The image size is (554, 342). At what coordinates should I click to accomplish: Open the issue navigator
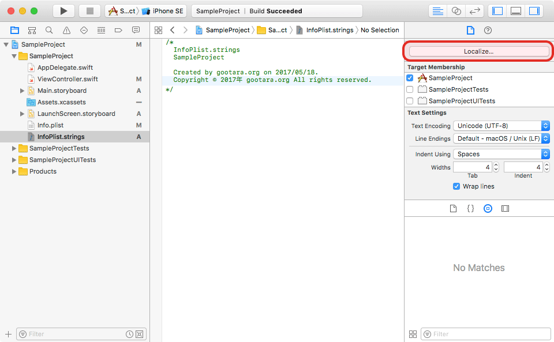tap(66, 31)
